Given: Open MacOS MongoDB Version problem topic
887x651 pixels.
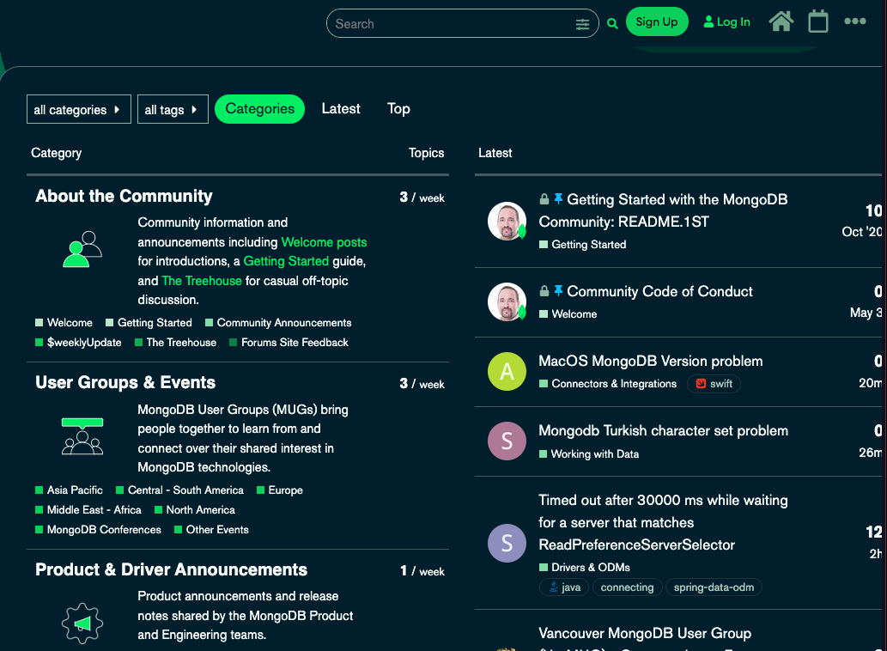Looking at the screenshot, I should pyautogui.click(x=651, y=361).
